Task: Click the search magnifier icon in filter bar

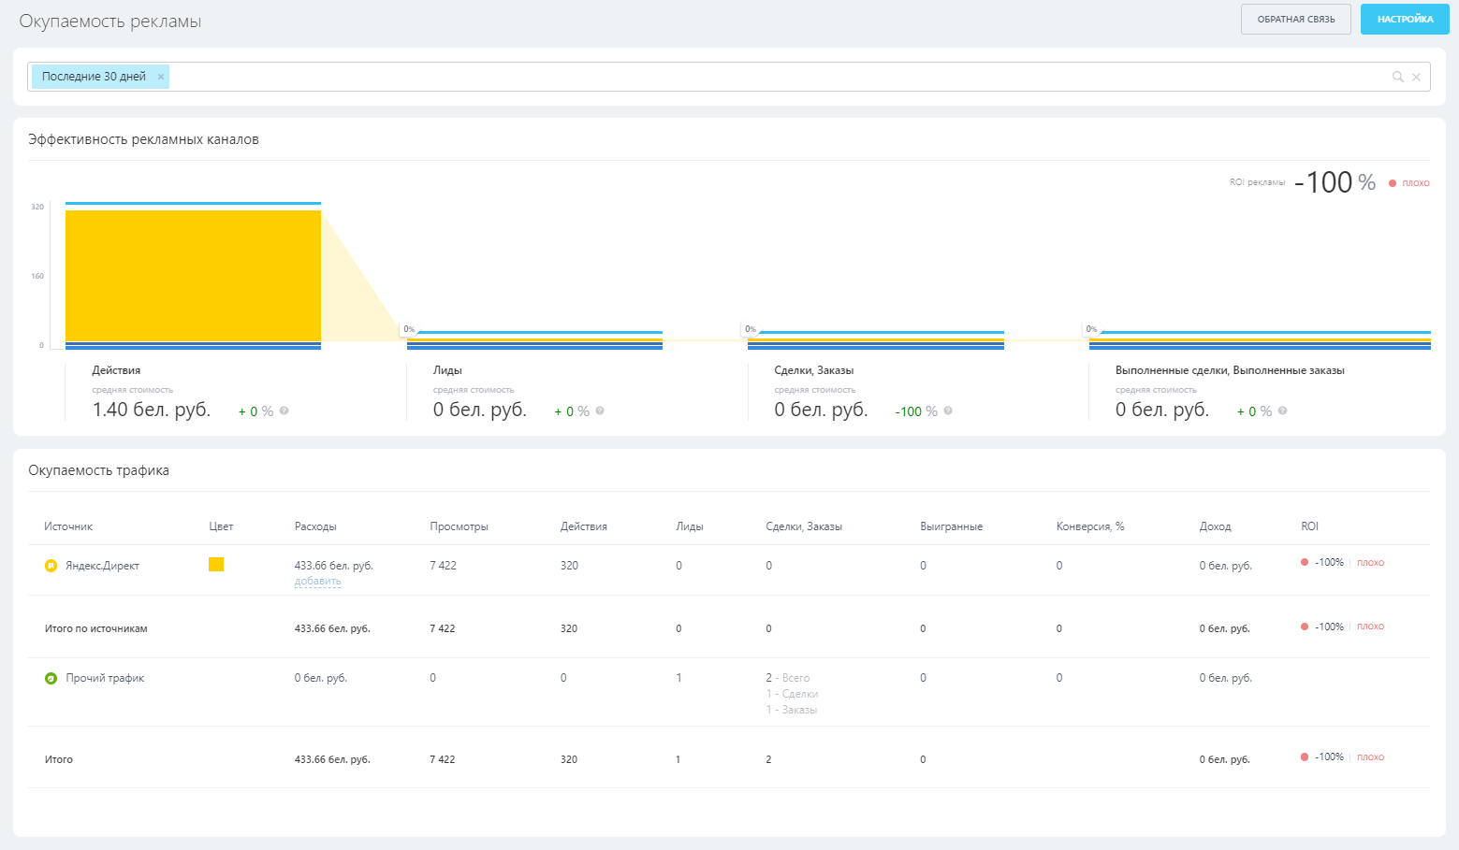Action: tap(1397, 77)
